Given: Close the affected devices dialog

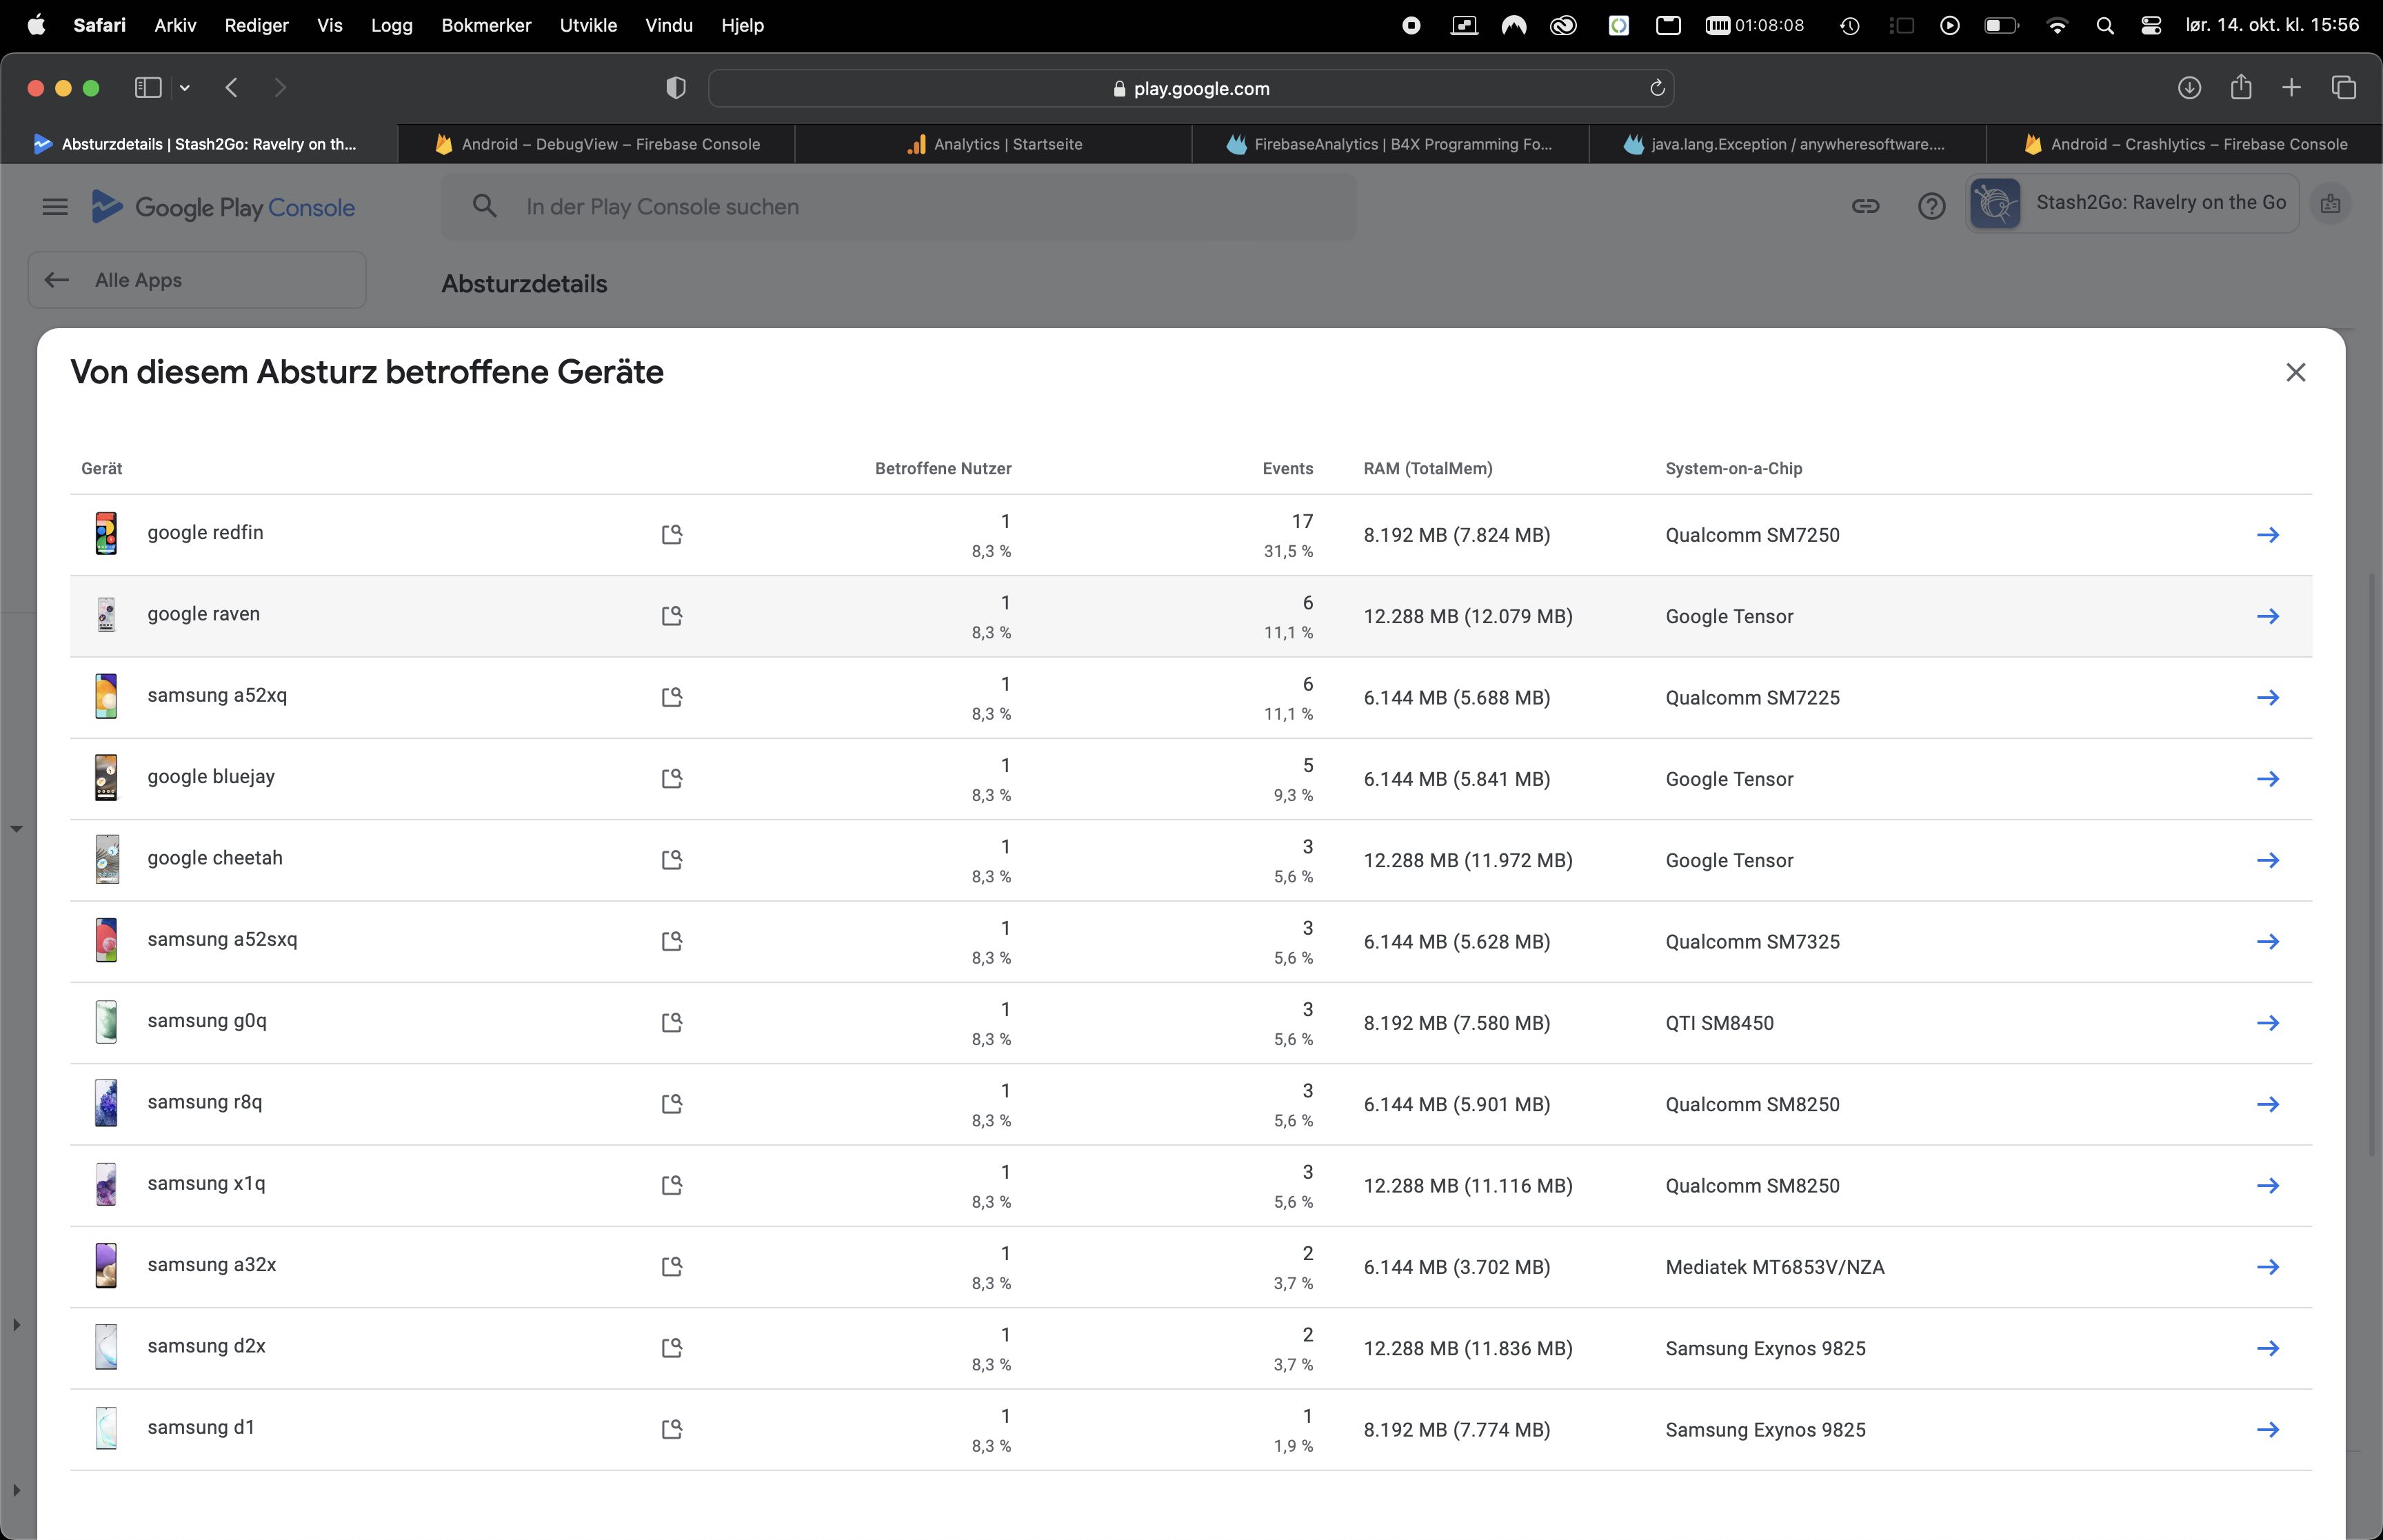Looking at the screenshot, I should point(2295,372).
